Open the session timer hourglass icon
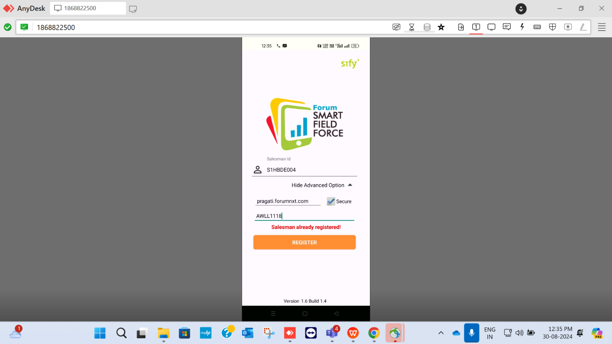612x344 pixels. coord(412,27)
